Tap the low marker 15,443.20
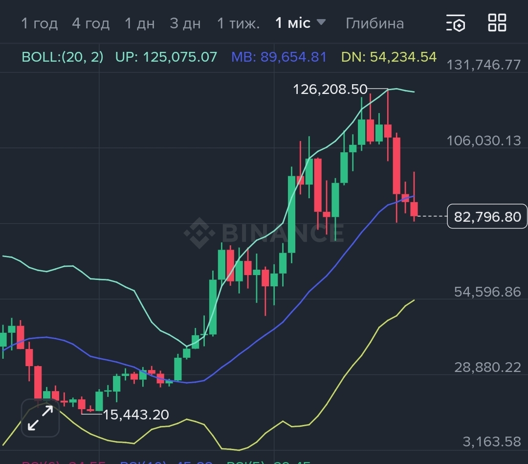This screenshot has height=464, width=528. (x=136, y=415)
